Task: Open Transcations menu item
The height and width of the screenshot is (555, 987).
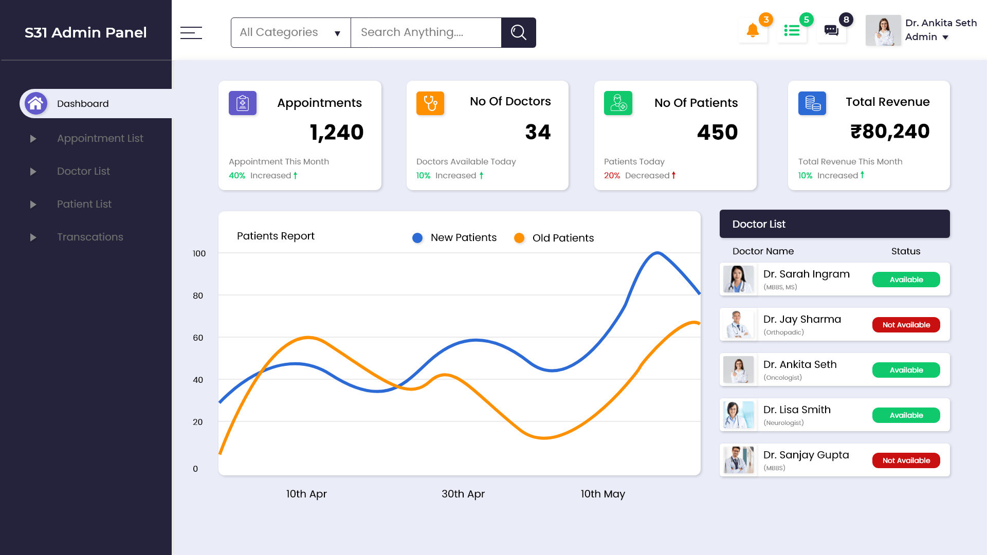Action: click(90, 237)
